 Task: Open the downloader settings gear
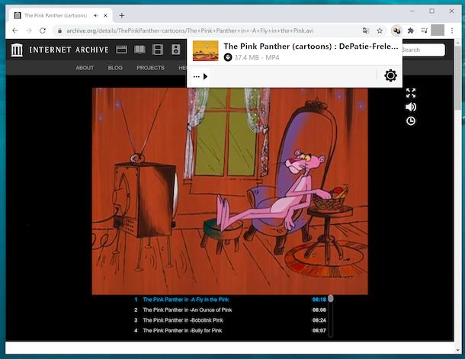pos(390,75)
